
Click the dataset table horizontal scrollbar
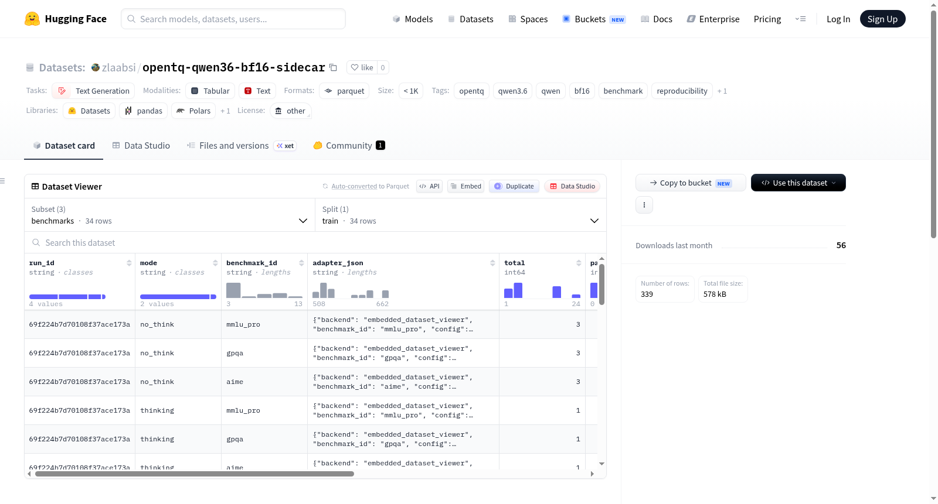point(195,474)
